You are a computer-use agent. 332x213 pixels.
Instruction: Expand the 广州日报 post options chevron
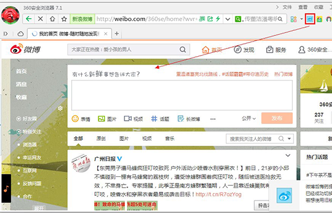click(x=288, y=156)
